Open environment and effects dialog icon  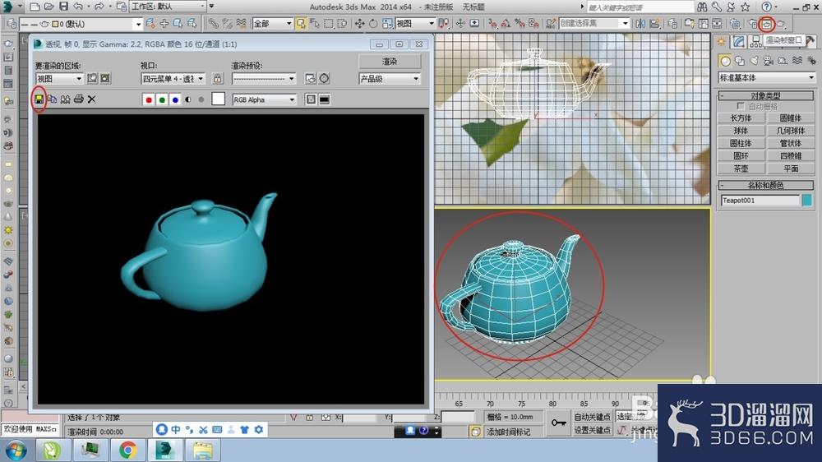325,79
